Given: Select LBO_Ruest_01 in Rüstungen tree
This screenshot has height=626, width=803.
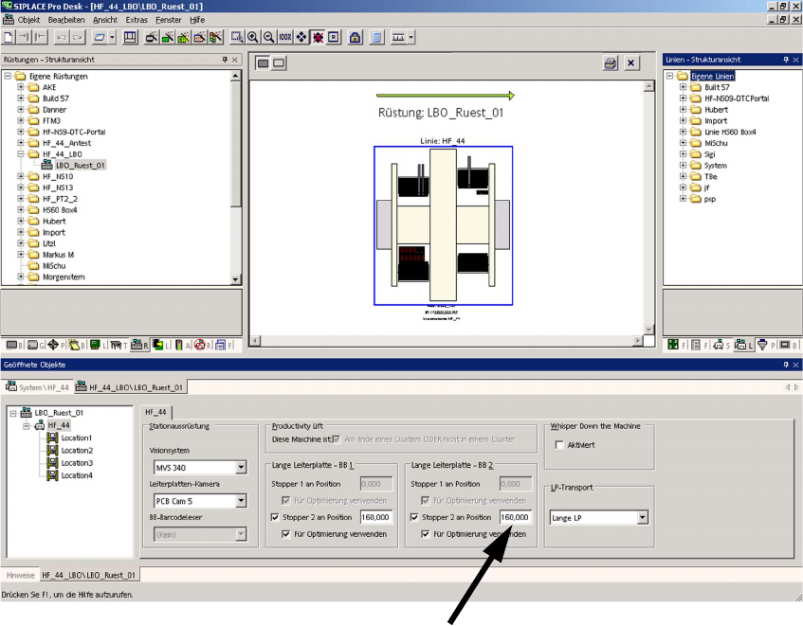Looking at the screenshot, I should [80, 165].
